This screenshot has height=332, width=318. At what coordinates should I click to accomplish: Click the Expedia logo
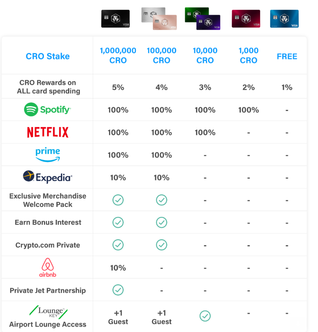click(48, 177)
